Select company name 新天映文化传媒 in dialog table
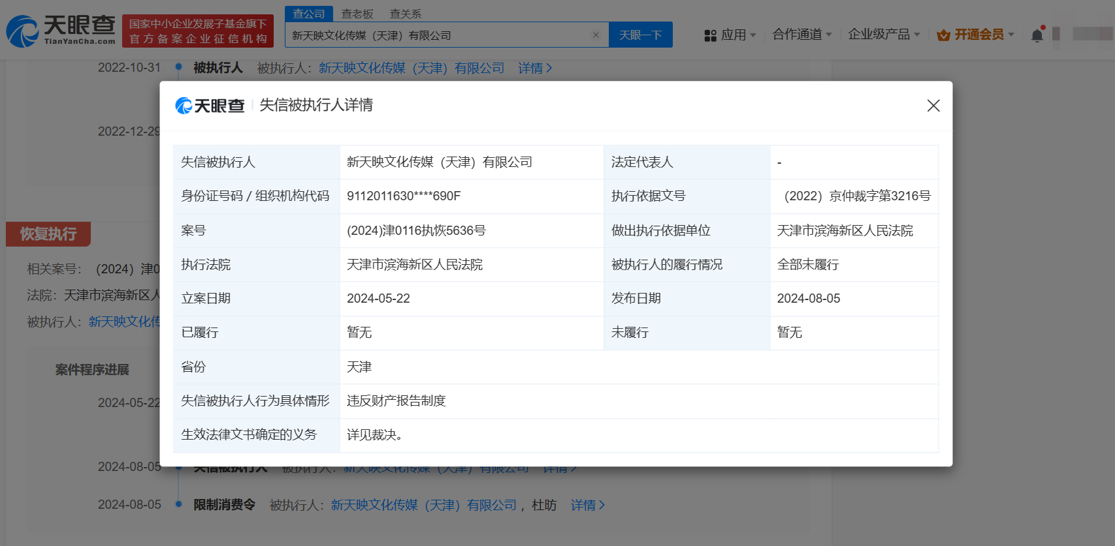The image size is (1115, 546). [x=440, y=162]
